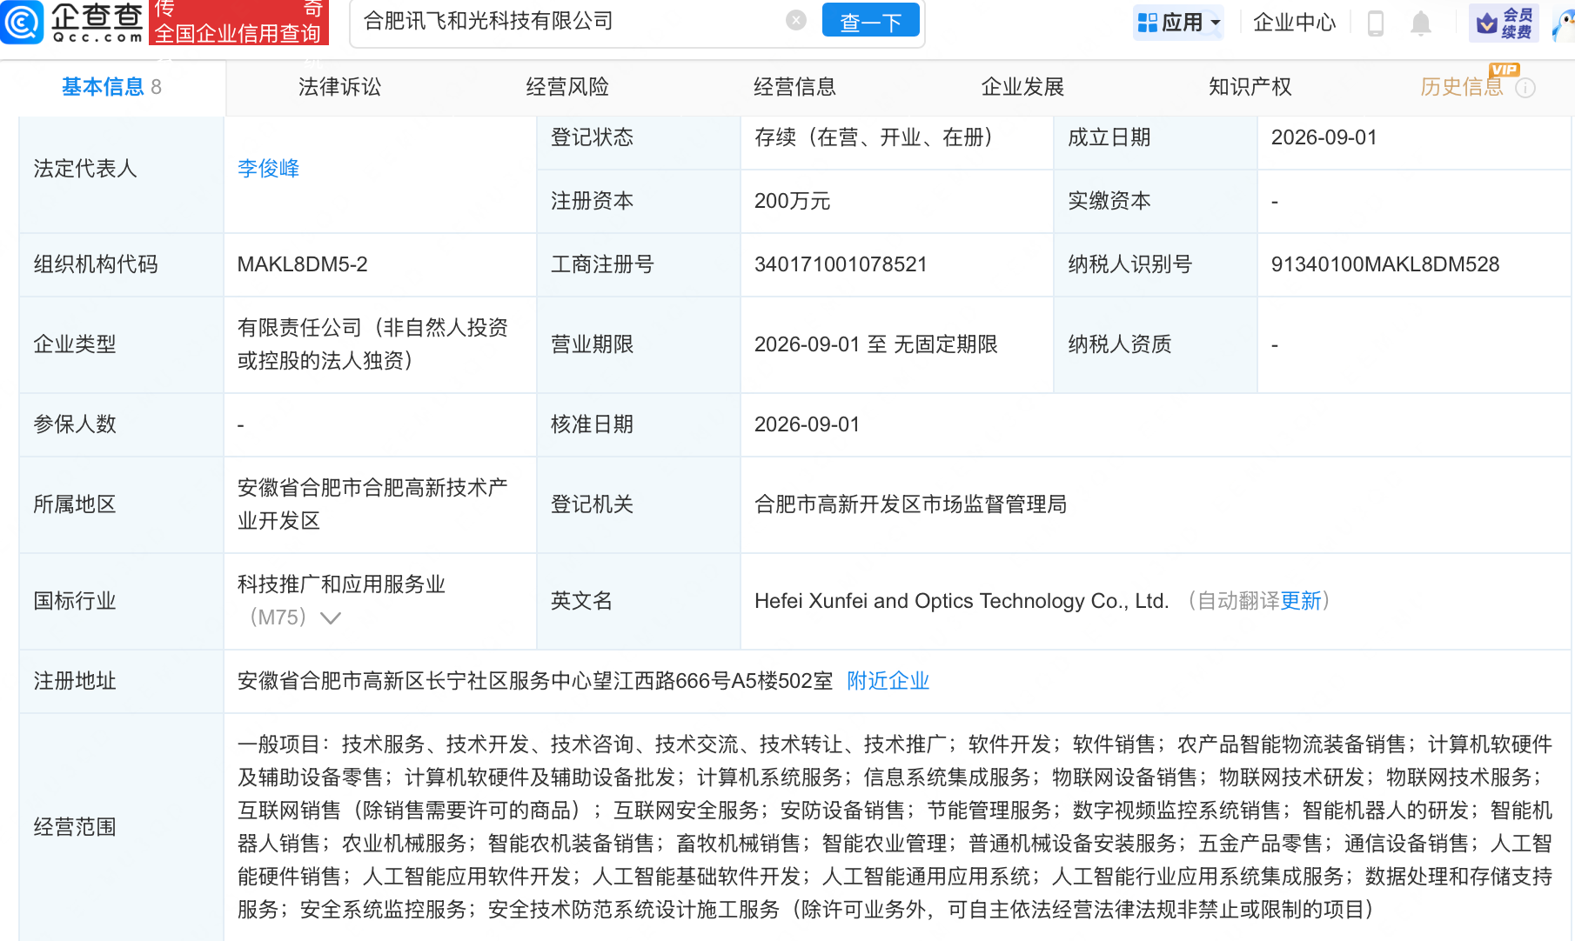Click 合肥市高新开发区市场监督管理局 text
1575x941 pixels.
[x=910, y=504]
